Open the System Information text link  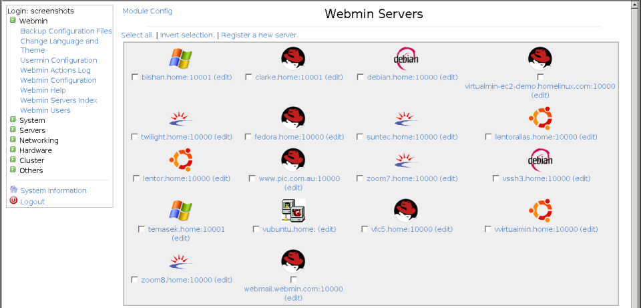point(53,190)
